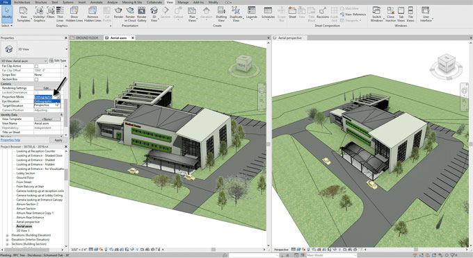Choose Orthographic in the dropdown list
The height and width of the screenshot is (258, 473).
47,101
